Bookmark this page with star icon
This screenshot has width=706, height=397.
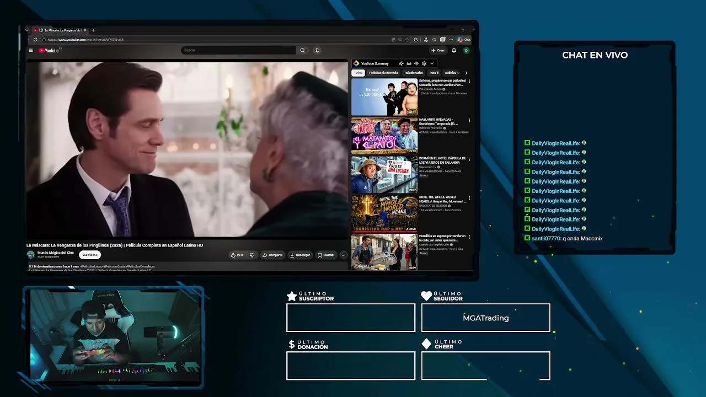pos(407,40)
